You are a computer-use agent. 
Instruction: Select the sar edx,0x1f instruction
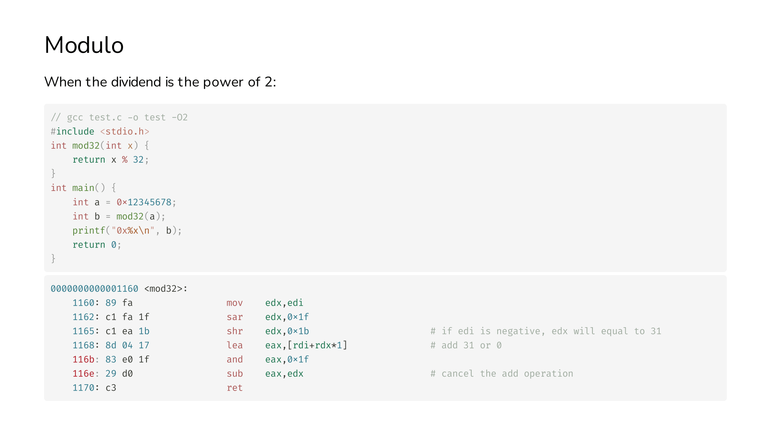point(268,317)
